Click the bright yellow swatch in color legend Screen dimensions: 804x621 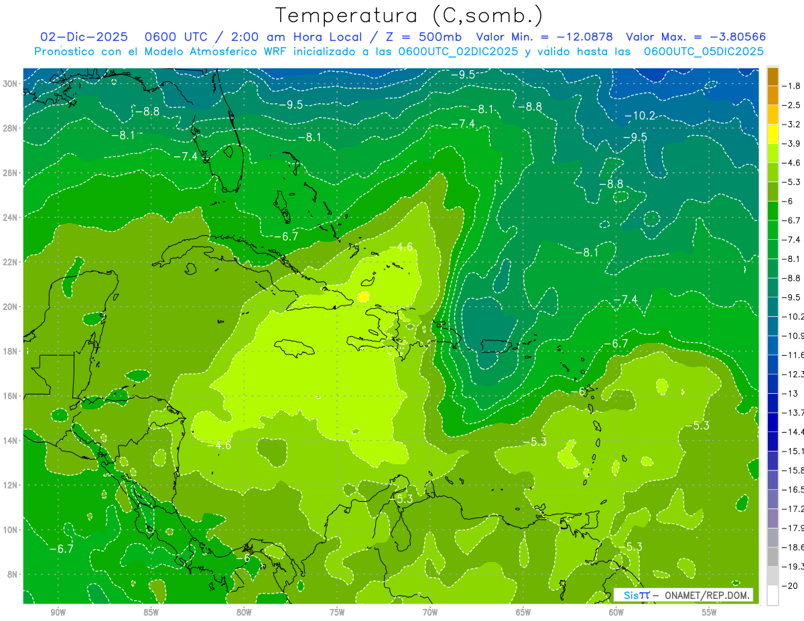[773, 134]
